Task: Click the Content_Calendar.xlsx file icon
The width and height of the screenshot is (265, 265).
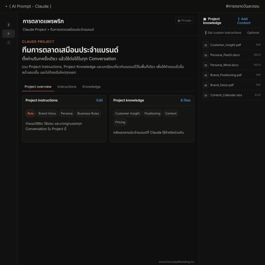Action: [x=205, y=95]
